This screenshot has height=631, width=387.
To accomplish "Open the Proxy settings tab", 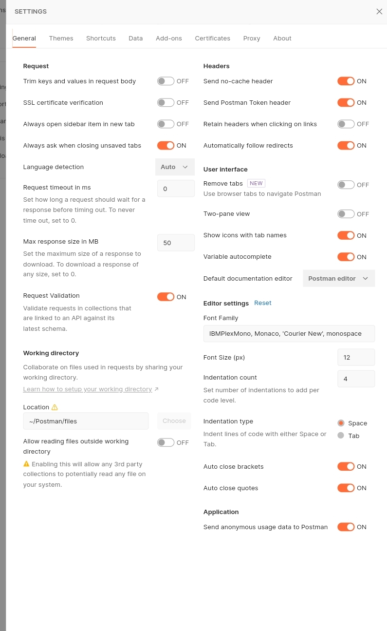I will (251, 38).
